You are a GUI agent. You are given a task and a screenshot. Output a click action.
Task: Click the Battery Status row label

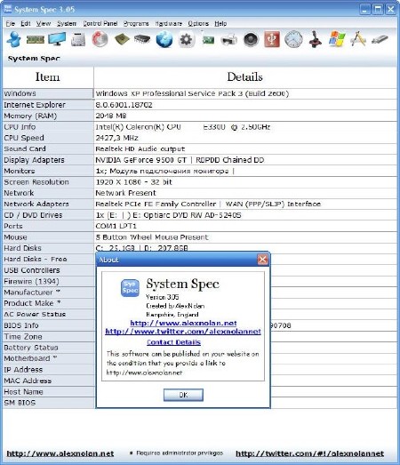[x=31, y=348]
